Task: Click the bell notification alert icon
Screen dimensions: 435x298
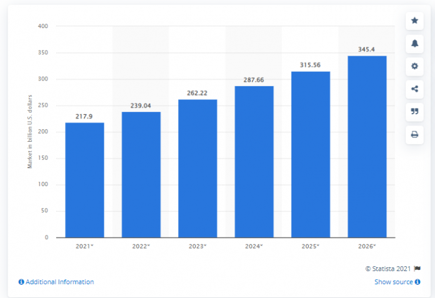Action: click(x=414, y=43)
